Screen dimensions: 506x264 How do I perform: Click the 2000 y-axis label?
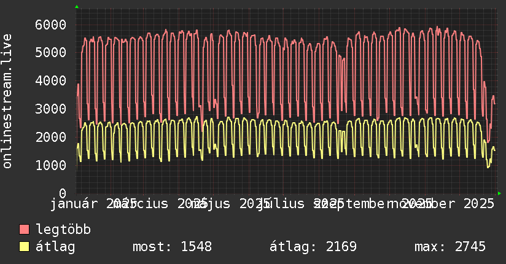click(51, 137)
